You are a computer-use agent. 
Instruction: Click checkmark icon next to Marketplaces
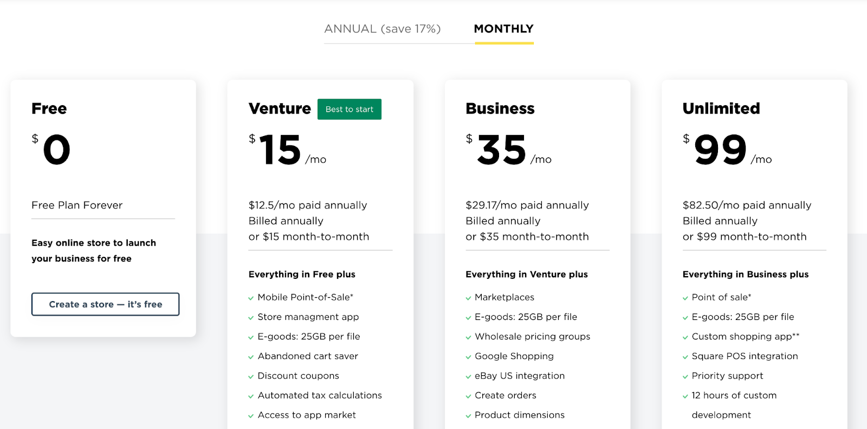coord(468,298)
